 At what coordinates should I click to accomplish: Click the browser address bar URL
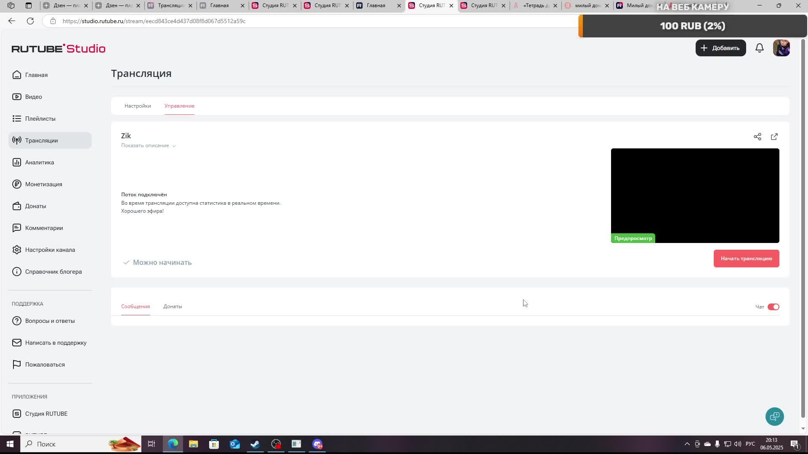[154, 21]
